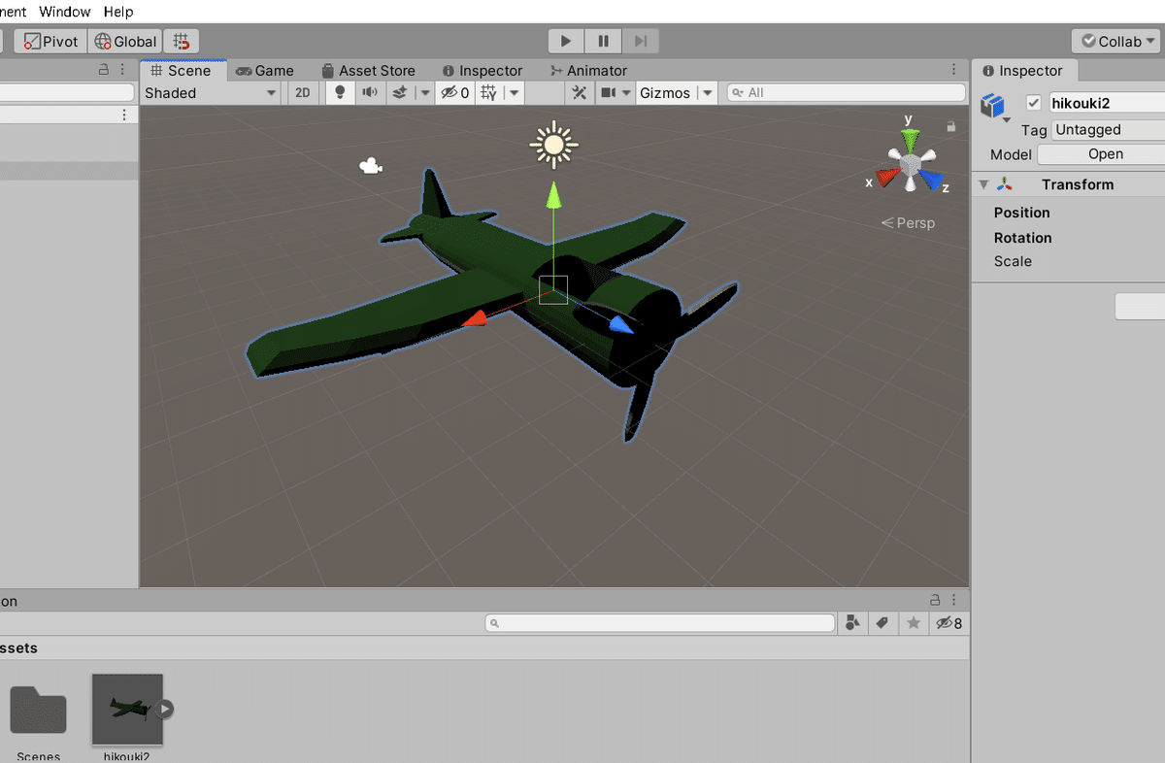Open Scene view three-dot options menu
Image resolution: width=1165 pixels, height=763 pixels.
click(x=954, y=70)
